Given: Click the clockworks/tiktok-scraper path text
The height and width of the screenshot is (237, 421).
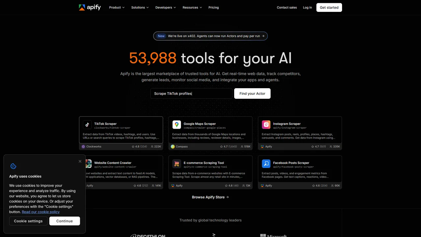Looking at the screenshot, I should tap(112, 128).
